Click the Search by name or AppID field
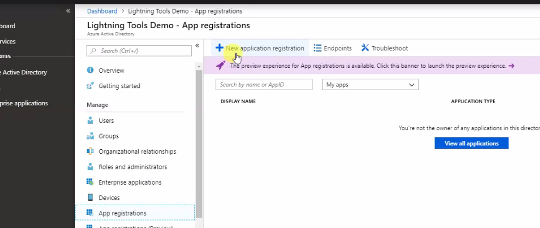This screenshot has width=540, height=228. pyautogui.click(x=264, y=85)
